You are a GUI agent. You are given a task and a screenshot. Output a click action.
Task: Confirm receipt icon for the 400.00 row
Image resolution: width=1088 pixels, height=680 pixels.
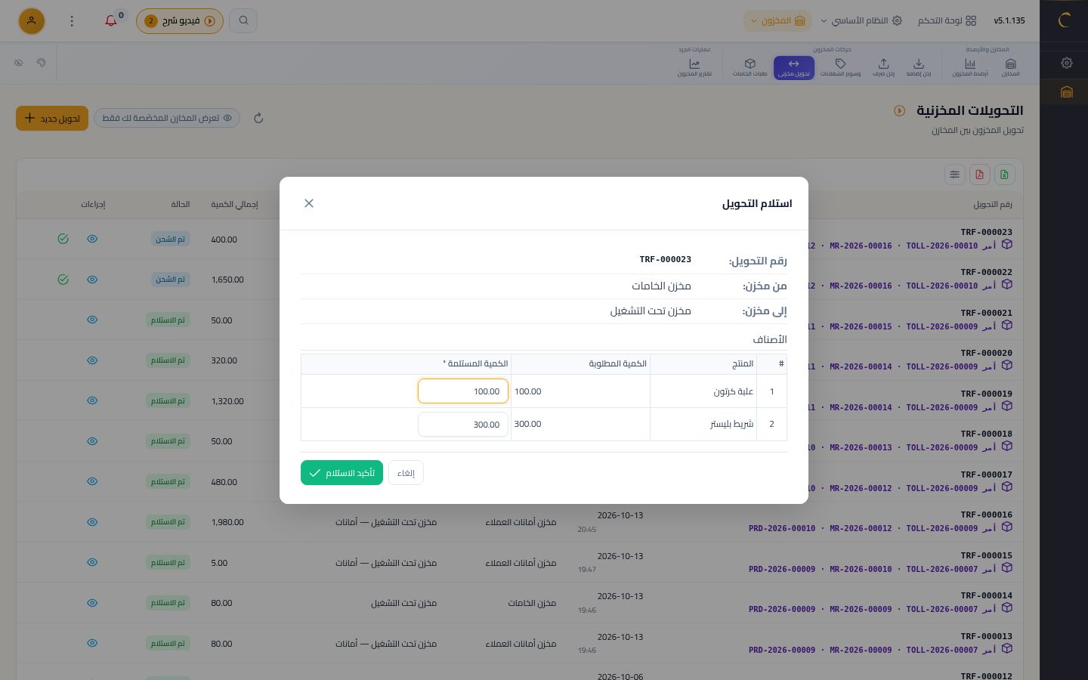point(63,239)
